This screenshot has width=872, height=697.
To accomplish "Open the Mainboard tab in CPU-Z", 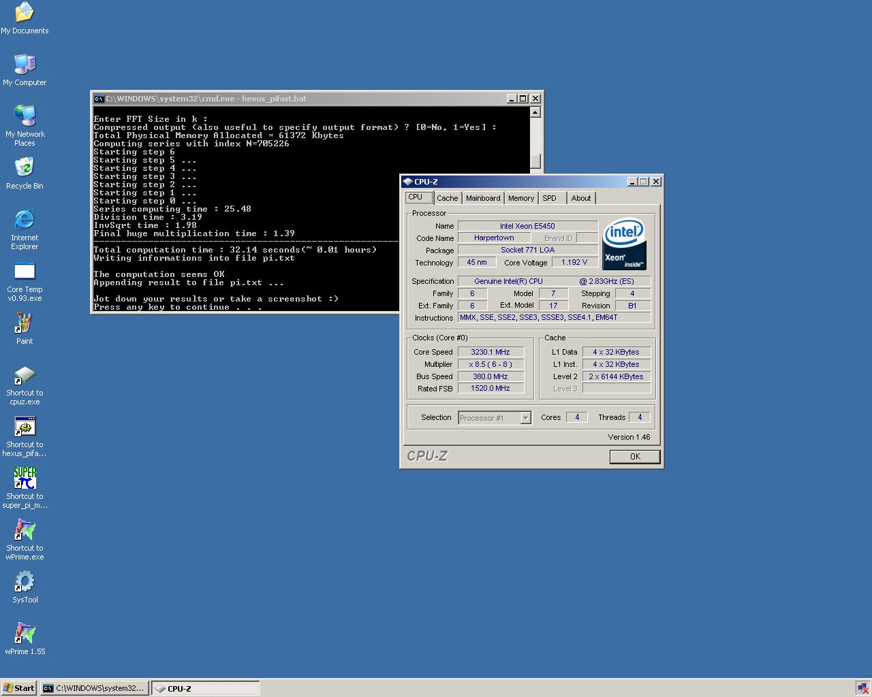I will click(x=483, y=198).
